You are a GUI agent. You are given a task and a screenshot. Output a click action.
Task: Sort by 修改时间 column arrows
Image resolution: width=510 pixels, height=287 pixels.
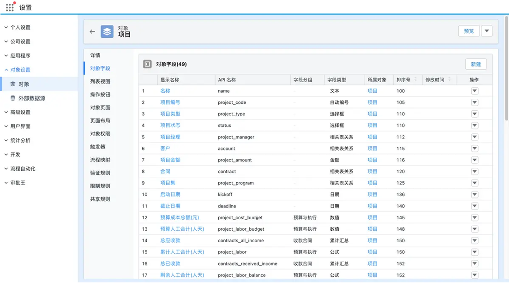pos(449,80)
